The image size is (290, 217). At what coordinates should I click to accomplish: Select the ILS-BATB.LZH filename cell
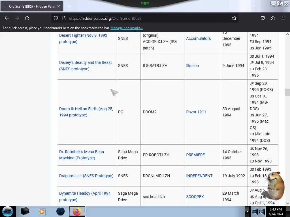click(x=162, y=66)
